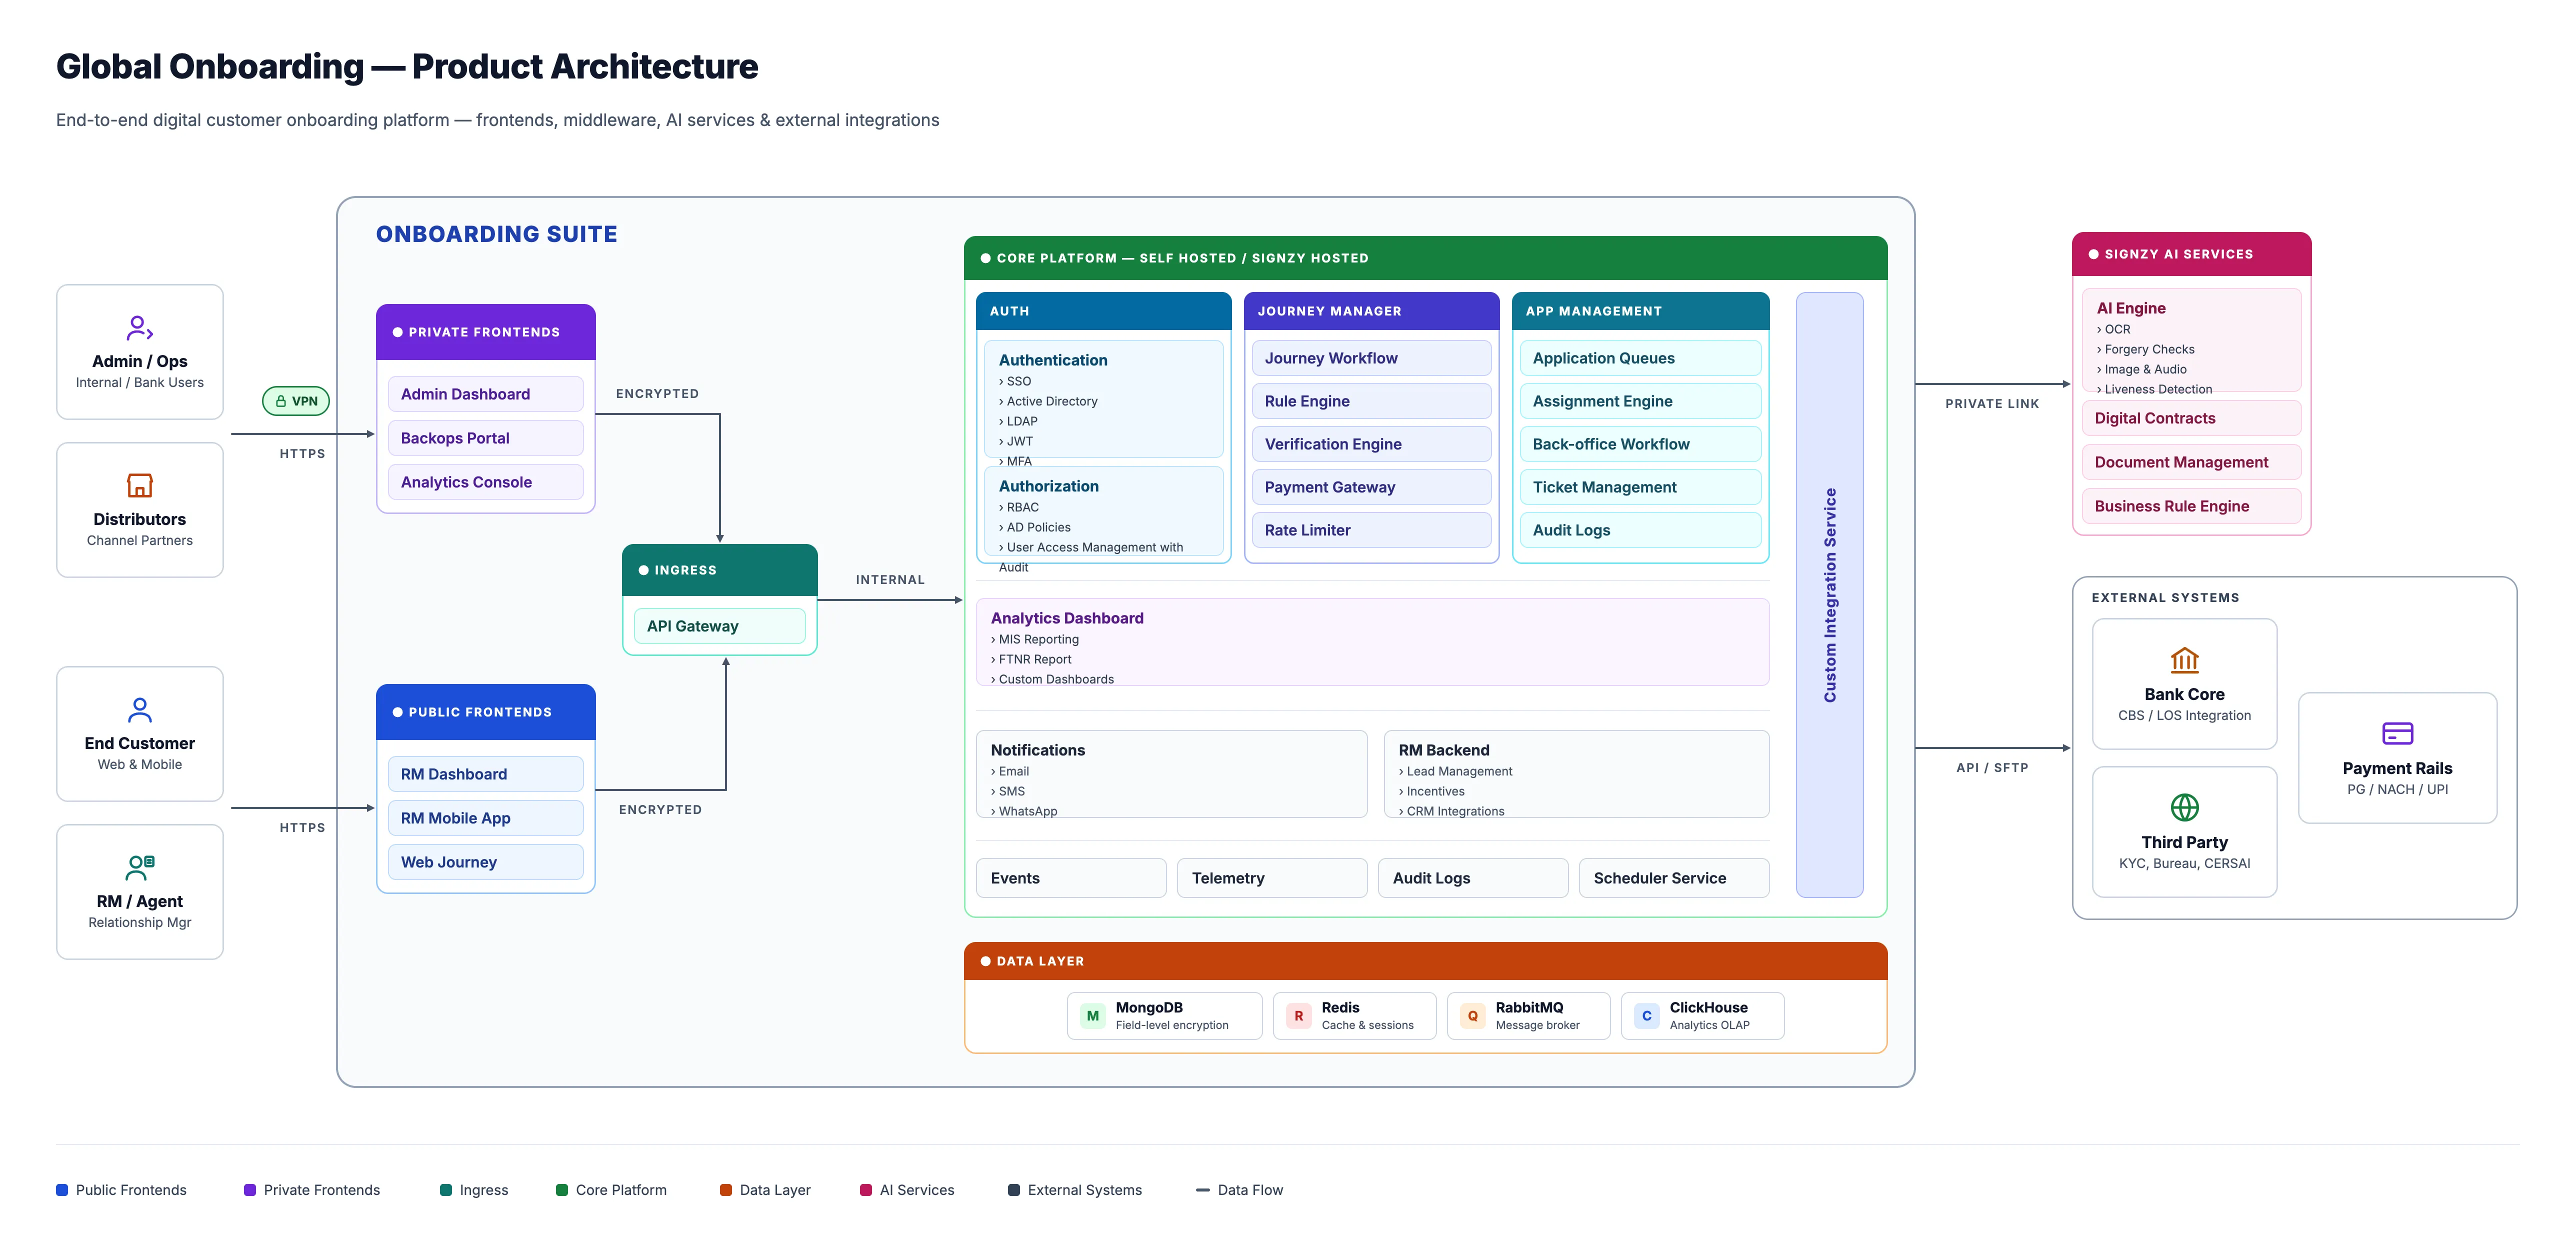
Task: Click the Custom Integration Service bar
Action: 1829,595
